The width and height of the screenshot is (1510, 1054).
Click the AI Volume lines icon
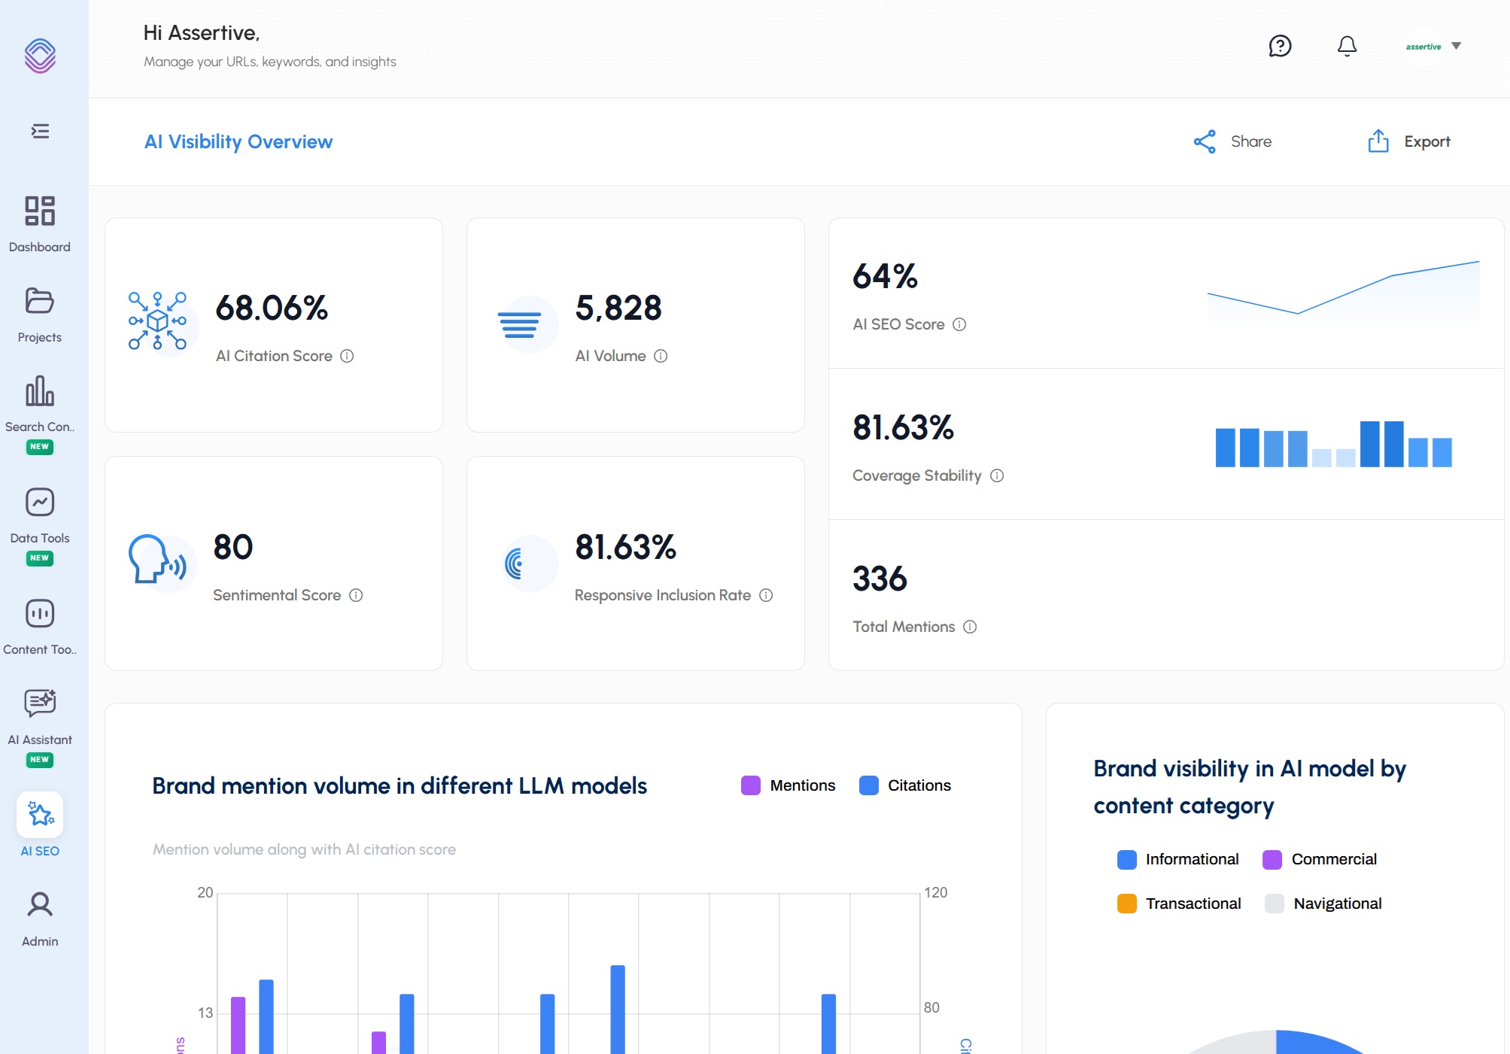pyautogui.click(x=520, y=325)
